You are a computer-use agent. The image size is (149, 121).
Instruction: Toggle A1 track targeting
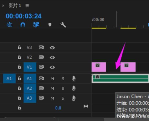30,78
